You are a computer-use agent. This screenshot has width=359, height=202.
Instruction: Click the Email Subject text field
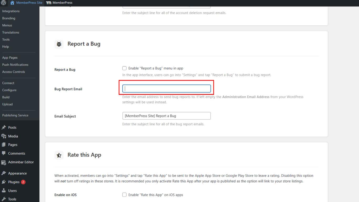click(x=166, y=116)
